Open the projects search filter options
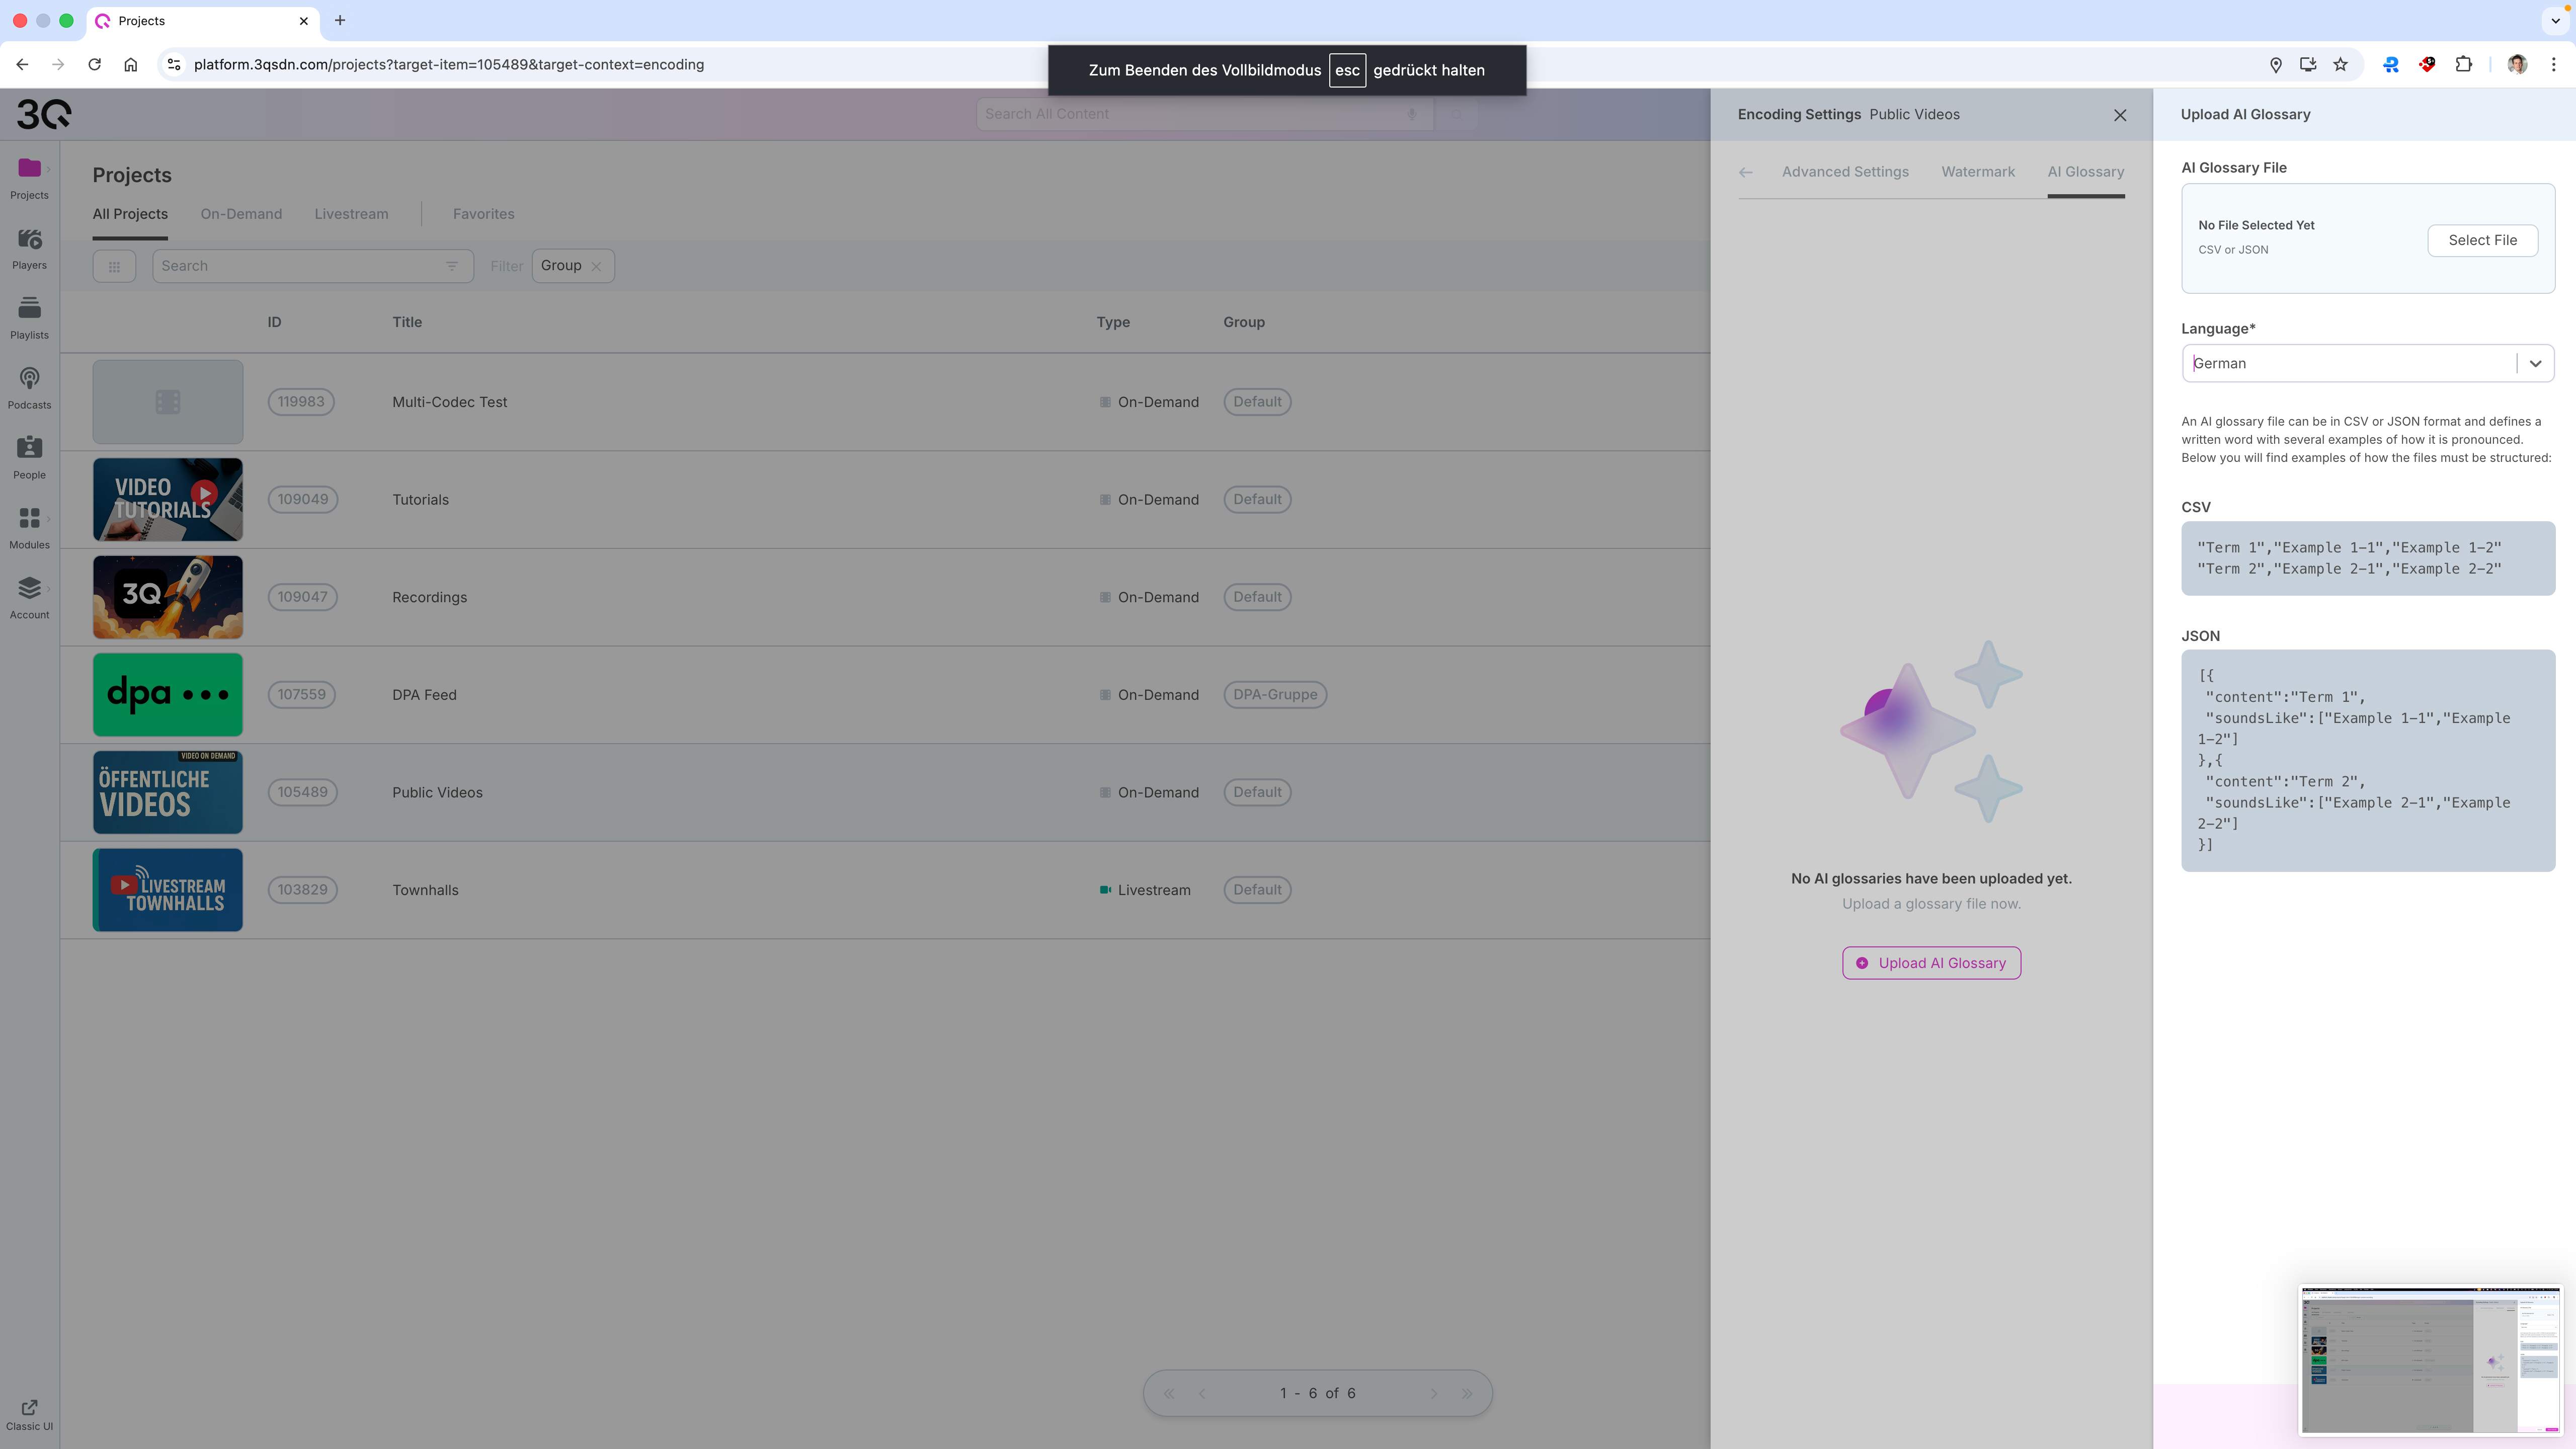The image size is (2576, 1449). (451, 266)
